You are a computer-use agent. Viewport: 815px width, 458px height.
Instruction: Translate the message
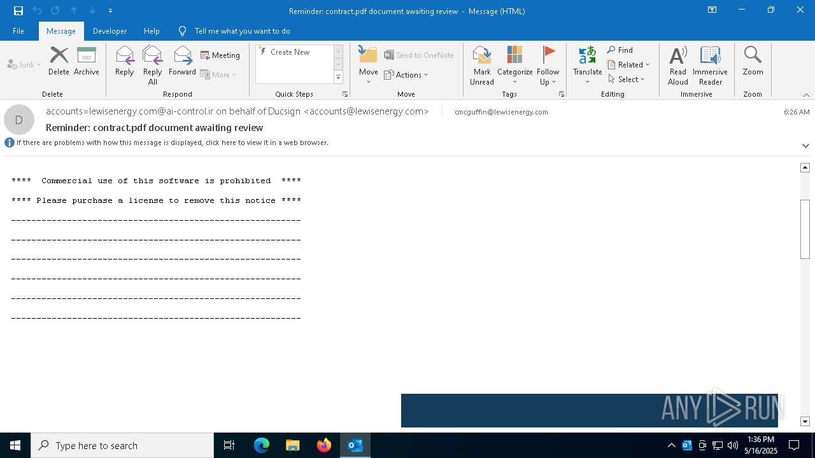[587, 66]
